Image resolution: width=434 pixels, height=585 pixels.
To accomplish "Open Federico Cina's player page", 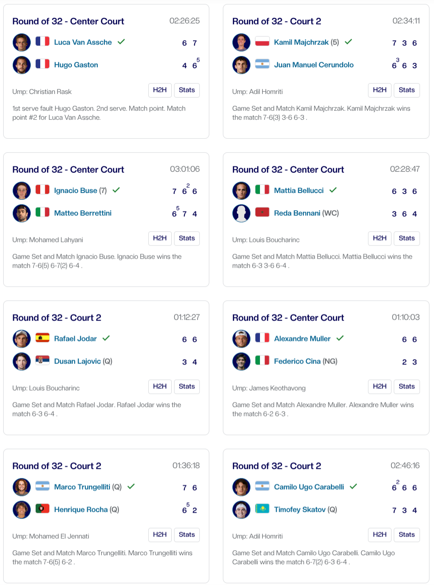I will (297, 361).
